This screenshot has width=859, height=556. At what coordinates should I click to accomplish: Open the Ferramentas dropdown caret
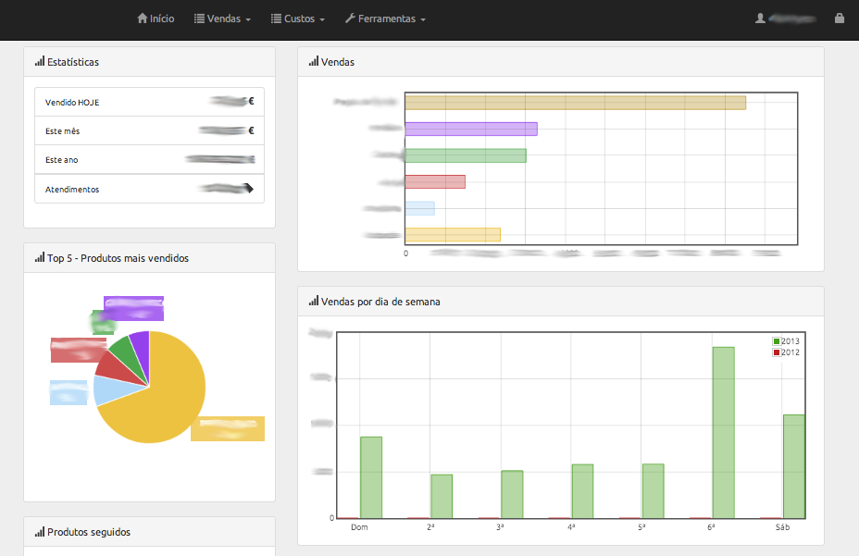tap(423, 19)
